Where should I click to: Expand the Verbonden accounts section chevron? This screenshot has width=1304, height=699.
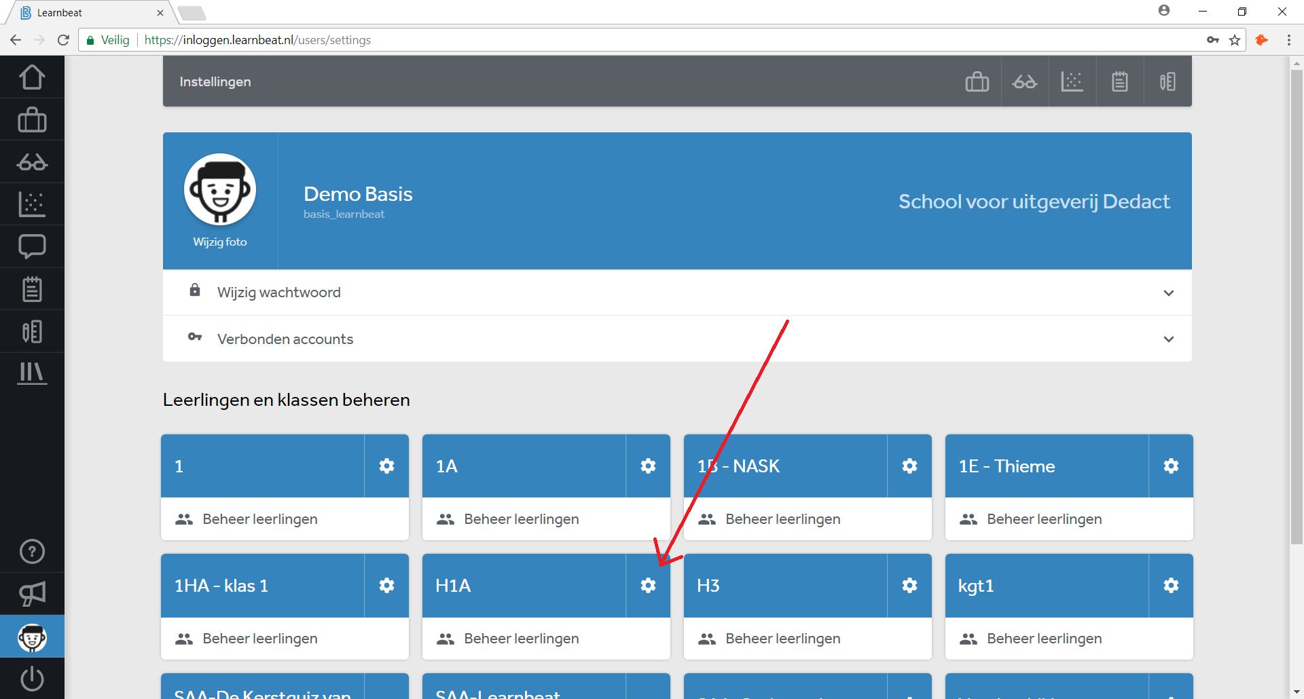[1168, 339]
